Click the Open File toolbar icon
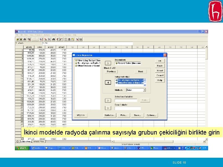The width and height of the screenshot is (223, 167). click(18, 39)
